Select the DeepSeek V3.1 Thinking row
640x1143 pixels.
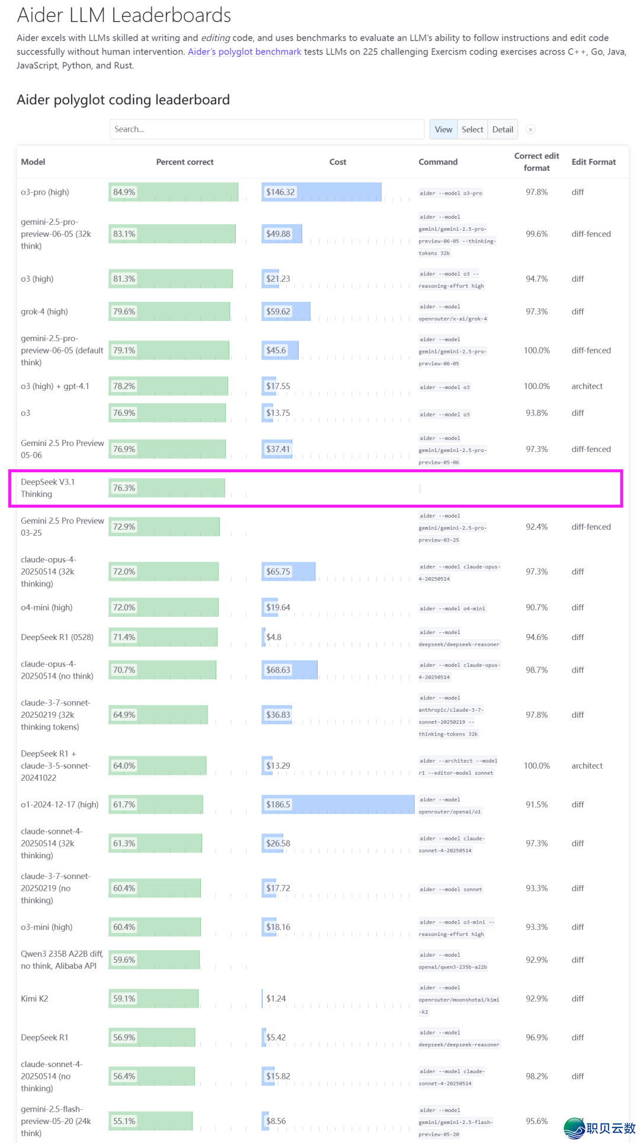click(x=315, y=488)
